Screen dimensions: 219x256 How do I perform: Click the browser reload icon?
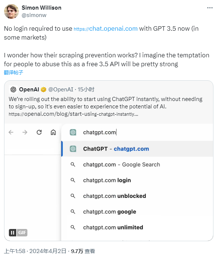[x=39, y=132]
